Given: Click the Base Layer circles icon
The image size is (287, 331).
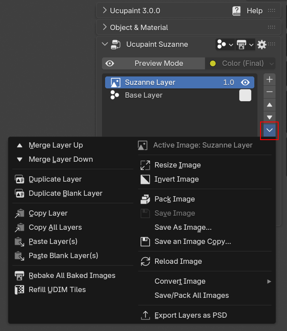Looking at the screenshot, I should [x=115, y=95].
